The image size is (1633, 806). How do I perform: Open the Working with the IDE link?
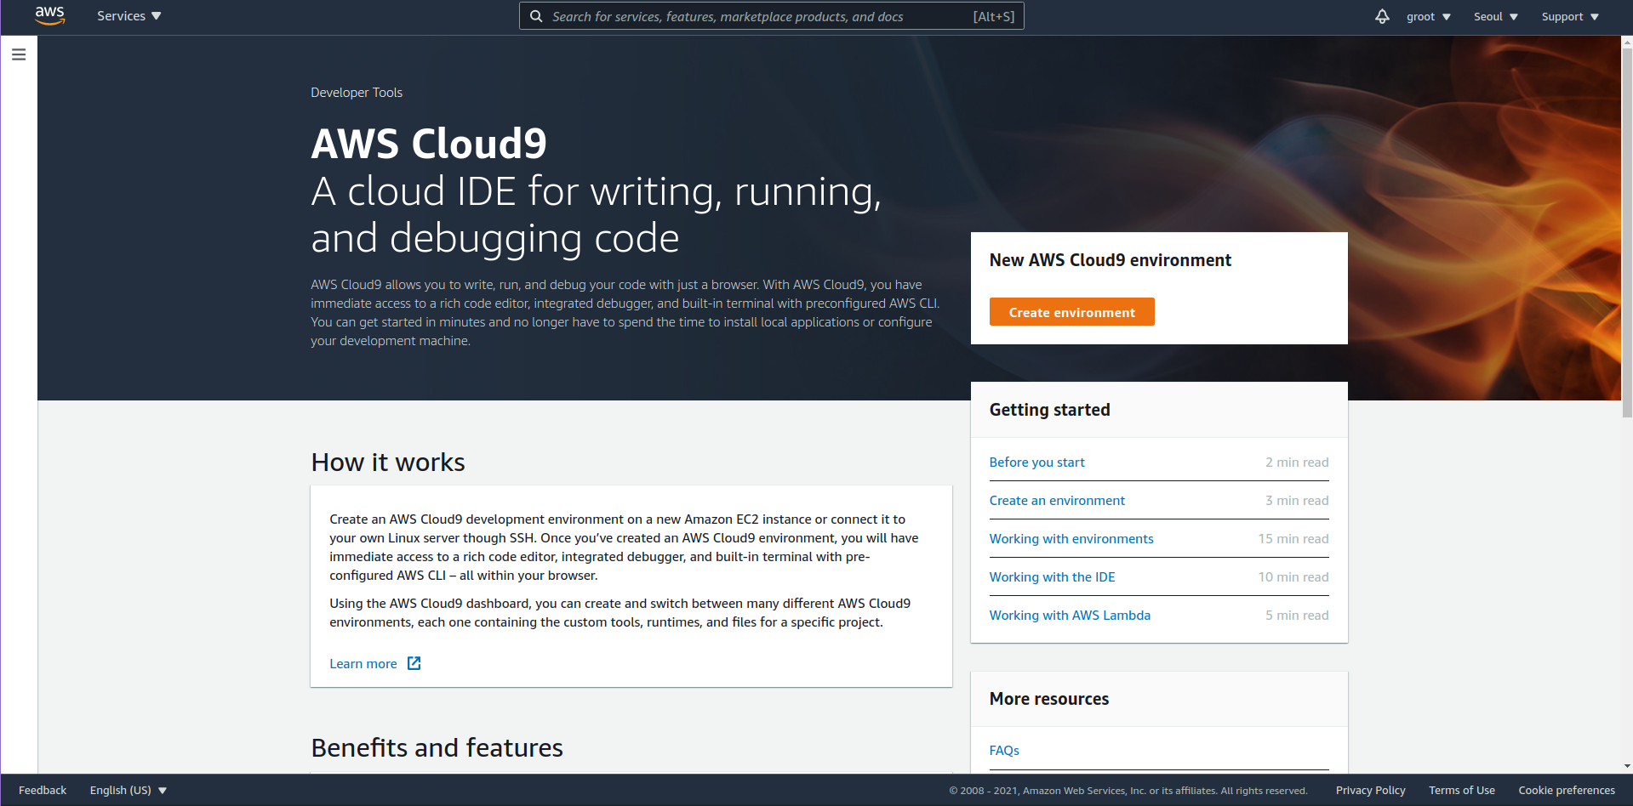click(x=1052, y=576)
